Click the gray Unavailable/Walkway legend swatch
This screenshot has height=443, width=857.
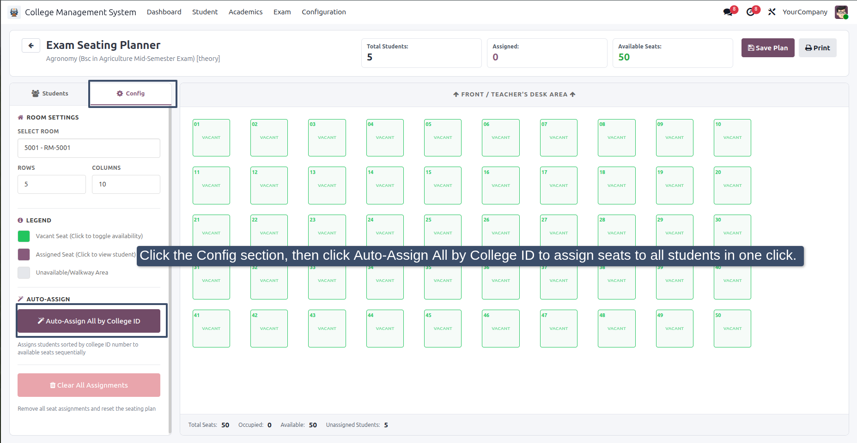[24, 273]
